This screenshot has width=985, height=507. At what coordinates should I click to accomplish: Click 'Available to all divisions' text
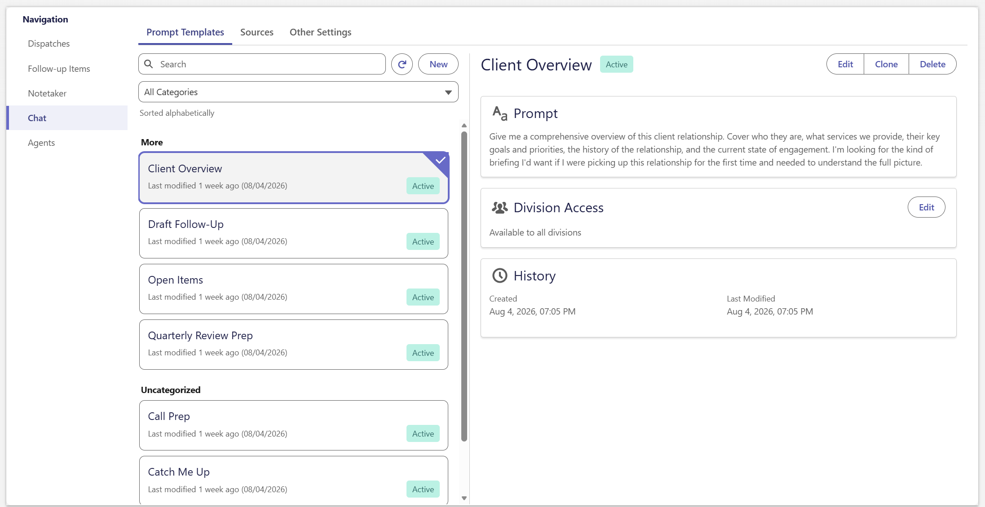tap(535, 232)
